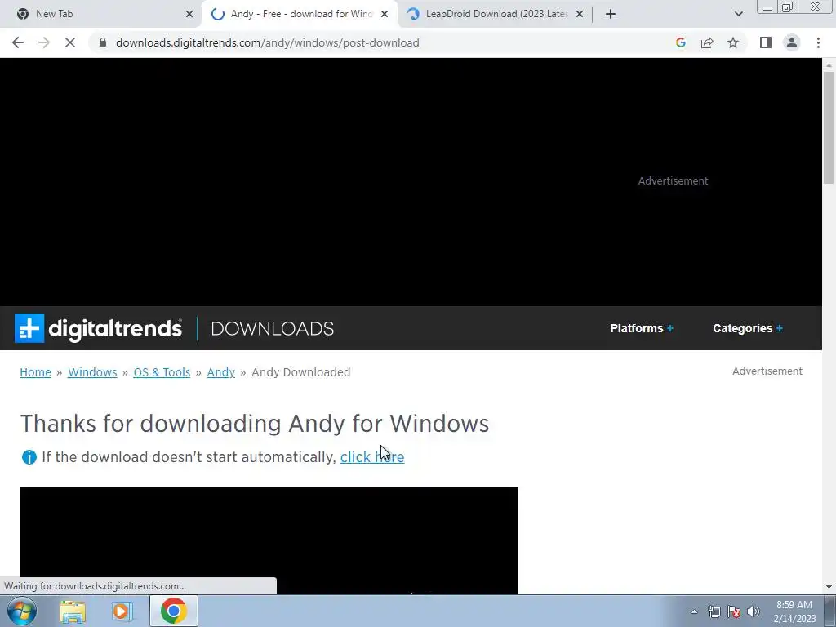Open Google icon in address bar
836x627 pixels.
pyautogui.click(x=680, y=42)
